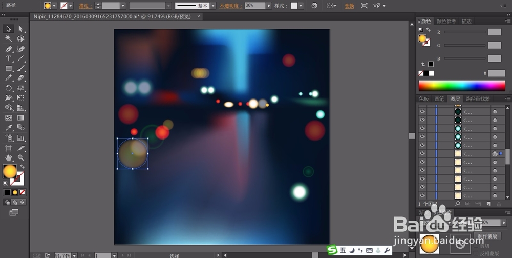Set toolbox fill mode to Gradient
Viewport: 512px width, 258px height.
(15, 192)
